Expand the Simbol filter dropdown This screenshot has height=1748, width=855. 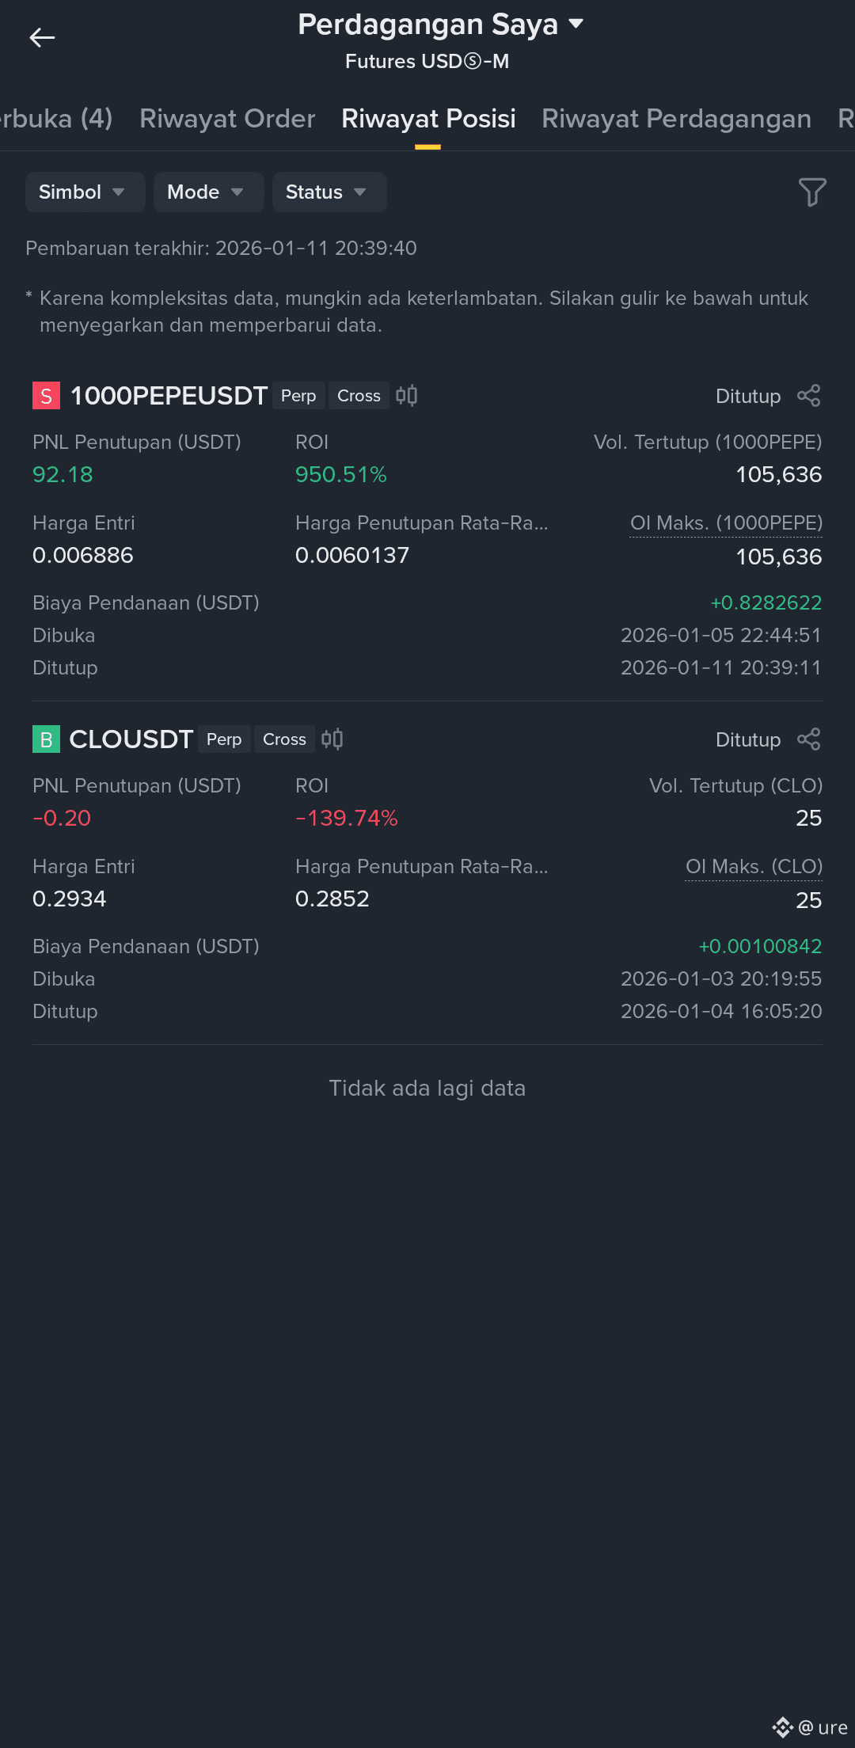coord(85,192)
